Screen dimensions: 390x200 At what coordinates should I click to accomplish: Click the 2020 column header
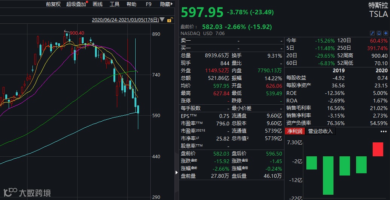(x=382, y=71)
